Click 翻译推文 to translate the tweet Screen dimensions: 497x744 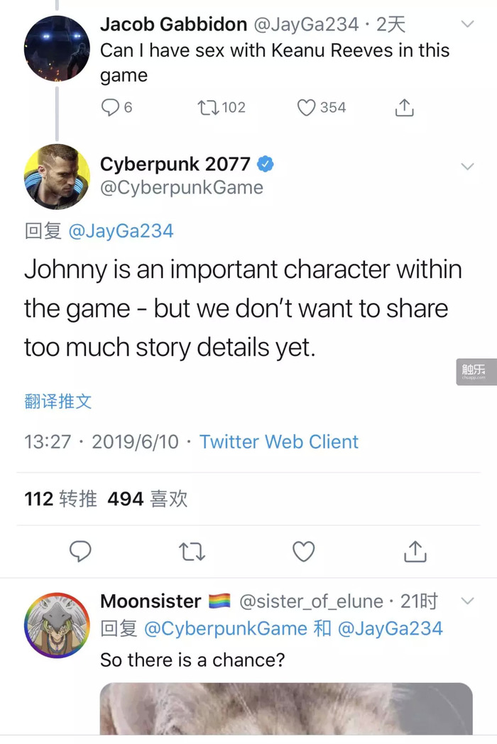coord(58,401)
